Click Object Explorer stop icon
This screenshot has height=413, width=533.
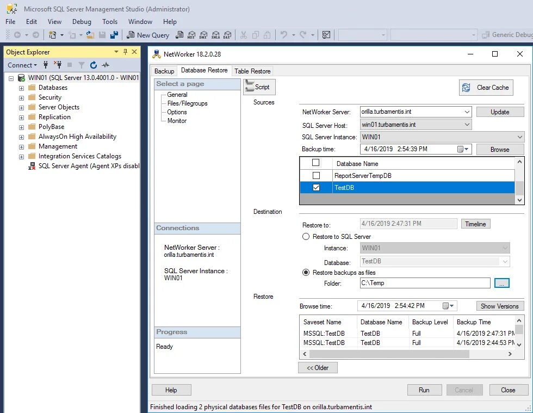click(x=70, y=65)
